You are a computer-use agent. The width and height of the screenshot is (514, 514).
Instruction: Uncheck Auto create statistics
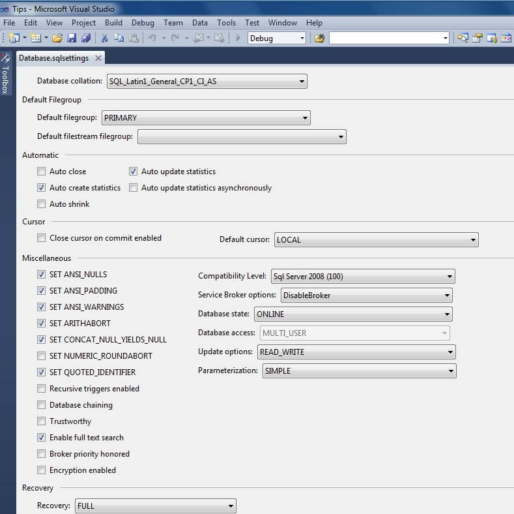click(41, 188)
